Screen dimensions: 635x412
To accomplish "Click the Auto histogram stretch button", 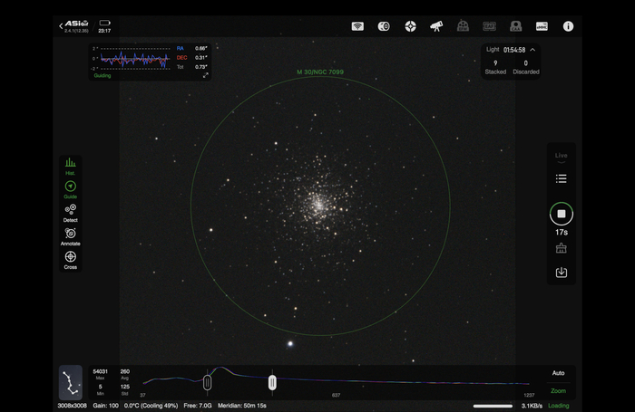I will [x=558, y=373].
